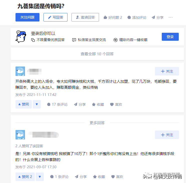This screenshot has height=183, width=186.
Task: Follow the first answer's author
Action: 167,71
